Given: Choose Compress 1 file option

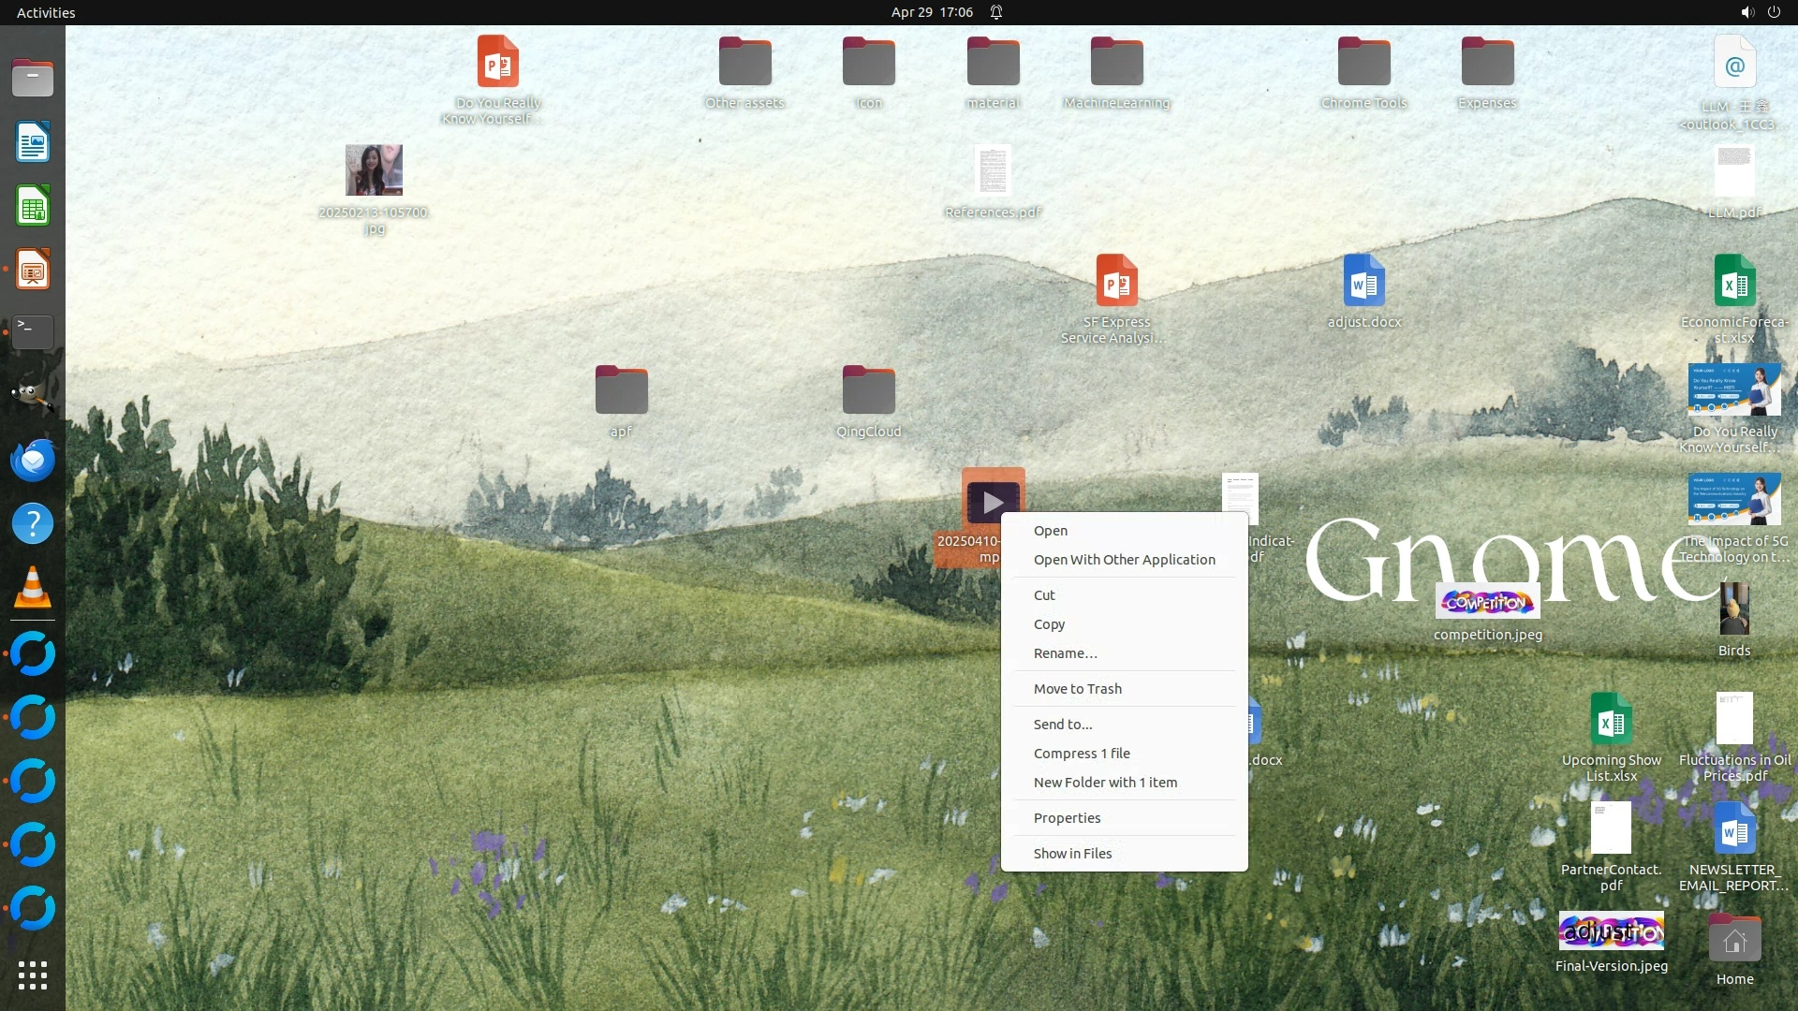Looking at the screenshot, I should click(1082, 754).
